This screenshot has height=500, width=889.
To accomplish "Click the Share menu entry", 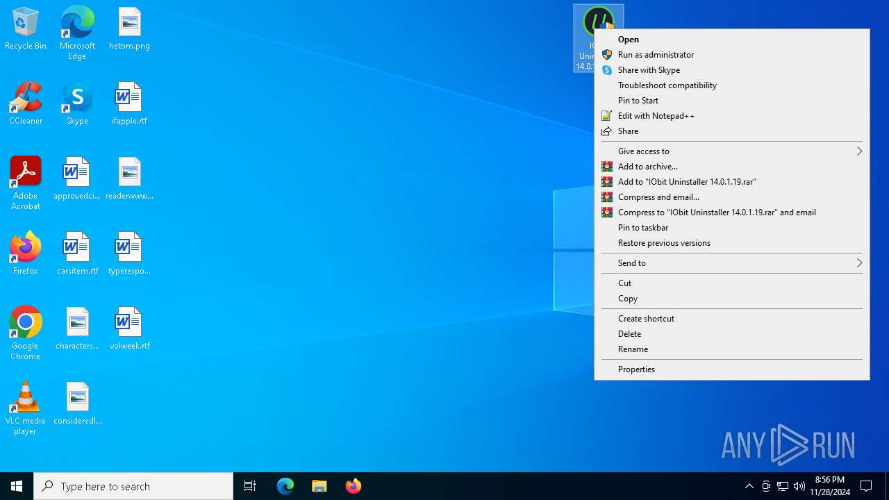I will click(x=732, y=131).
